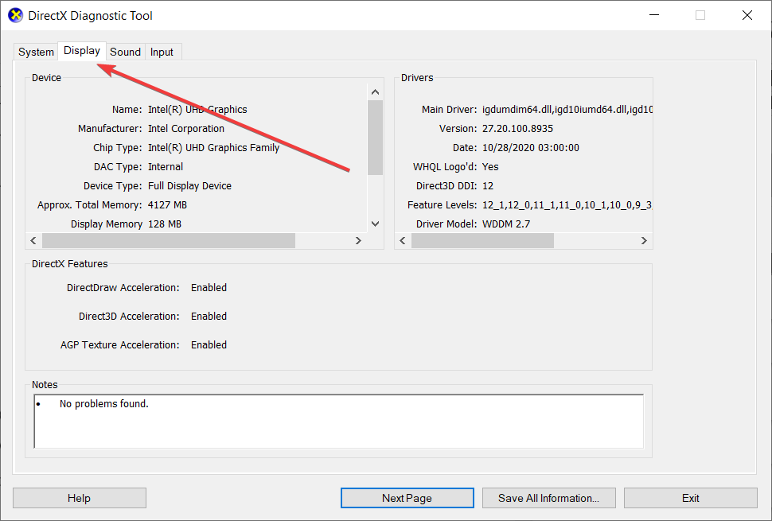The width and height of the screenshot is (772, 521).
Task: Select the Display tab
Action: (x=82, y=51)
